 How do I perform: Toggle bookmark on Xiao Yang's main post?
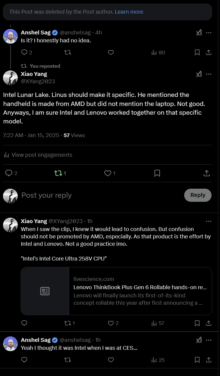157,173
